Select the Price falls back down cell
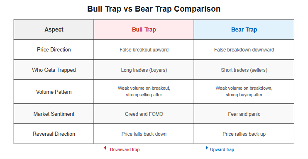308x159 pixels. click(144, 134)
